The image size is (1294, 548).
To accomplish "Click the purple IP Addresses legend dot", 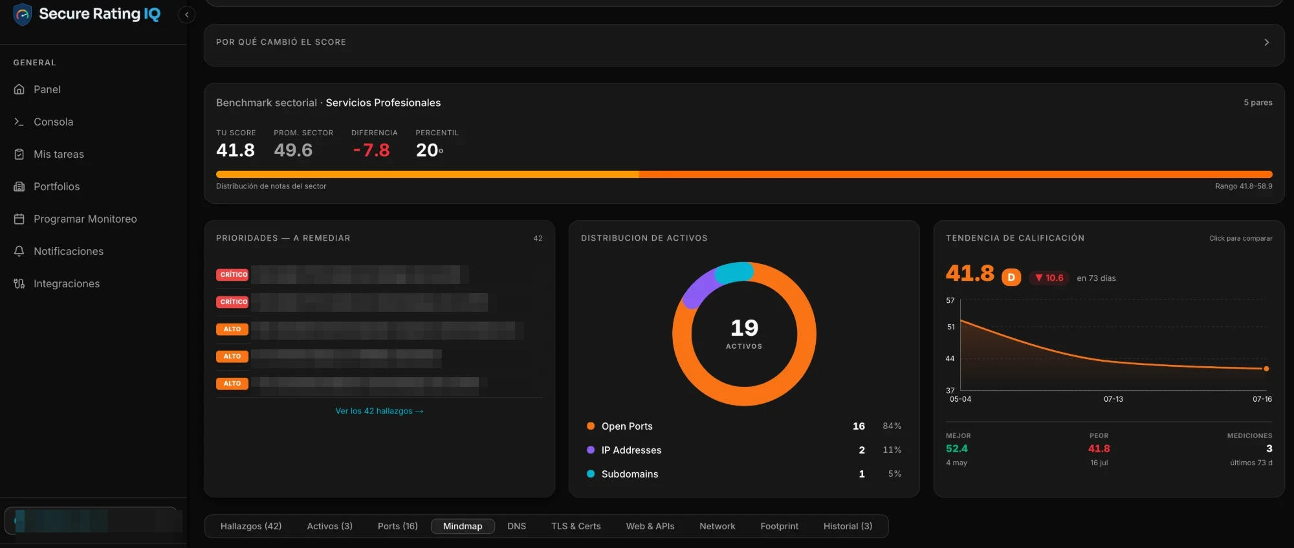I will (591, 450).
